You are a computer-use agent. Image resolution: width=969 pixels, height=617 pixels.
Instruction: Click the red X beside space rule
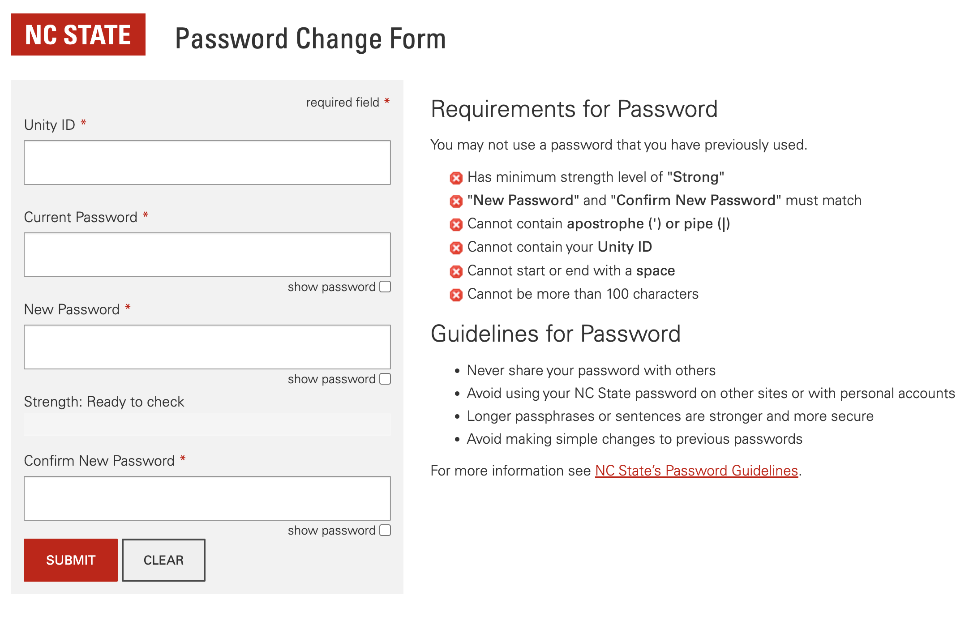pos(456,272)
